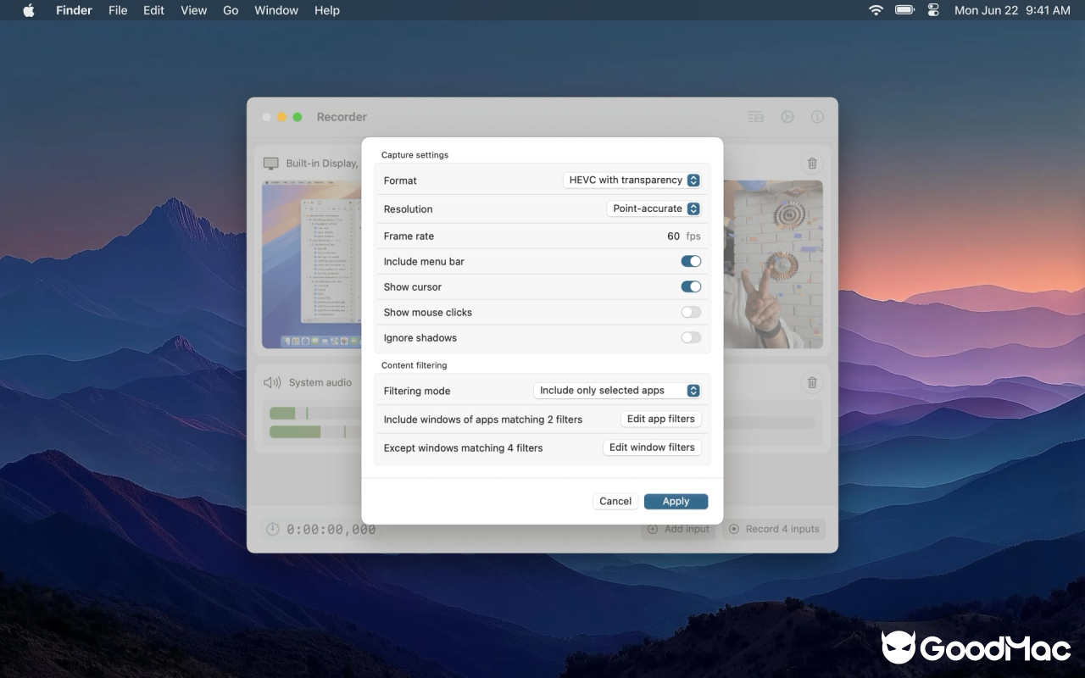
Task: Click the Add input button in Recorder
Action: (x=678, y=529)
